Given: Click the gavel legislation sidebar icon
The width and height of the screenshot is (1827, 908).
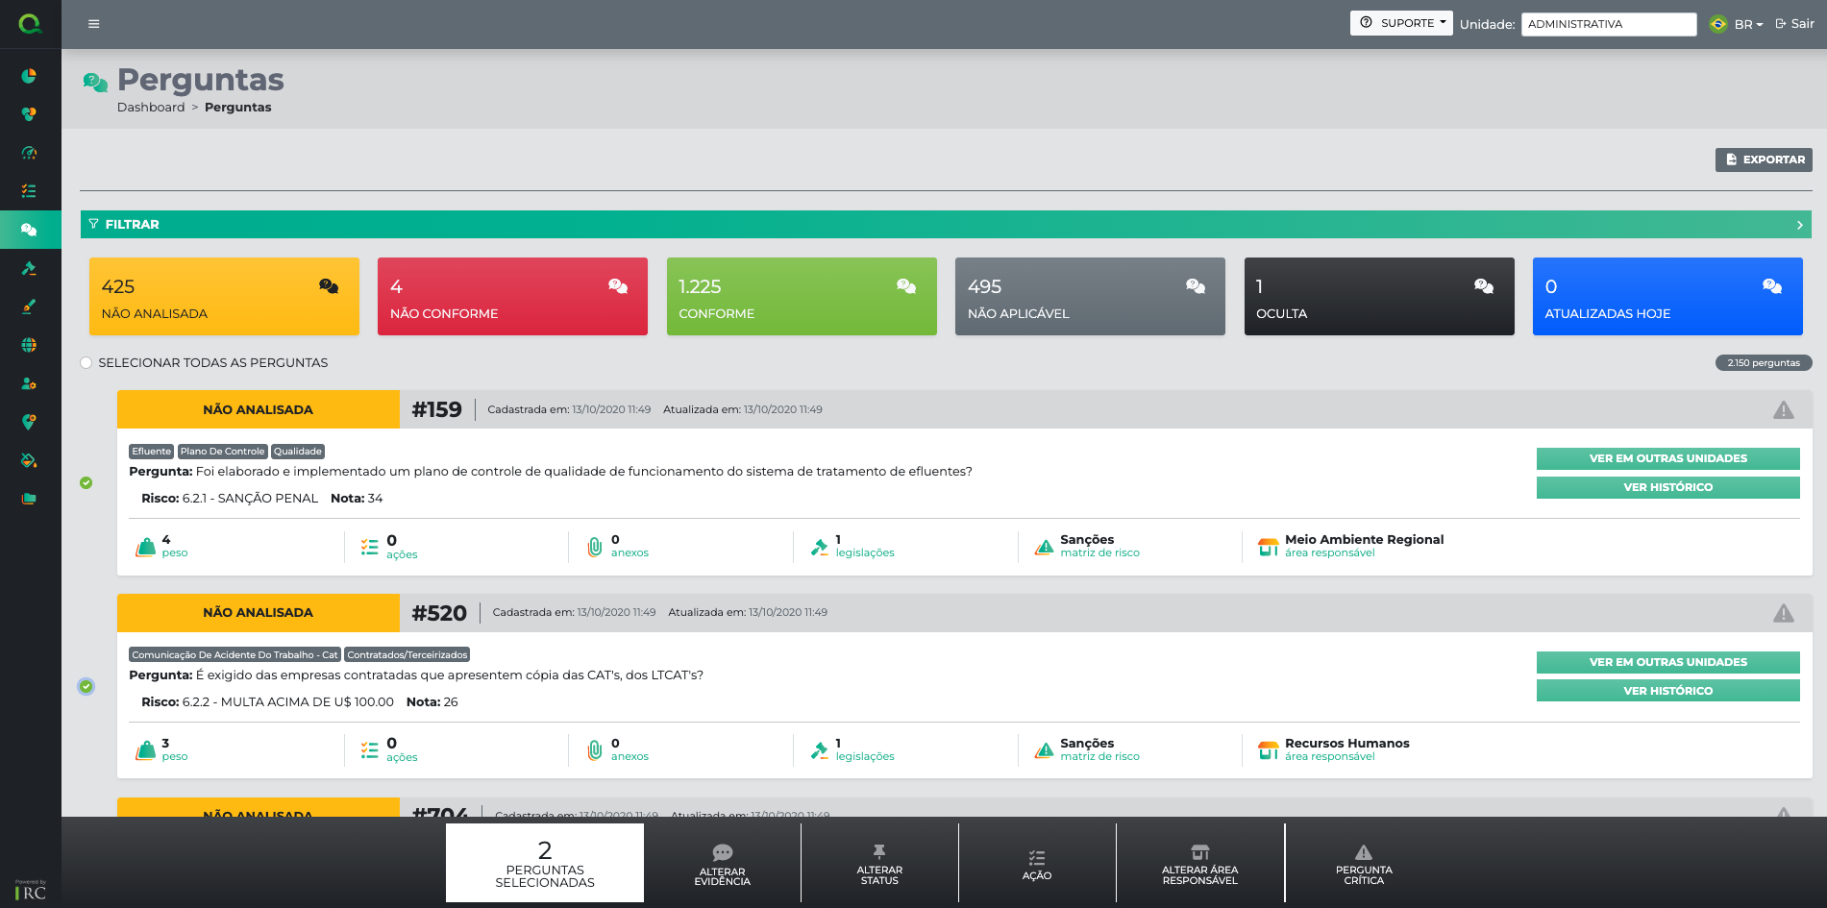Looking at the screenshot, I should click(29, 268).
